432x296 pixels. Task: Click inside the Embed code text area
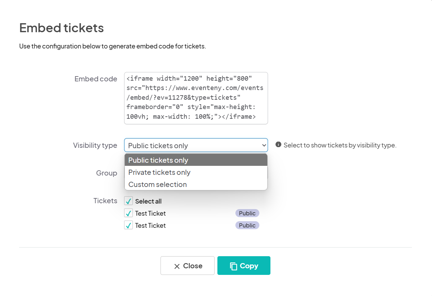[196, 98]
